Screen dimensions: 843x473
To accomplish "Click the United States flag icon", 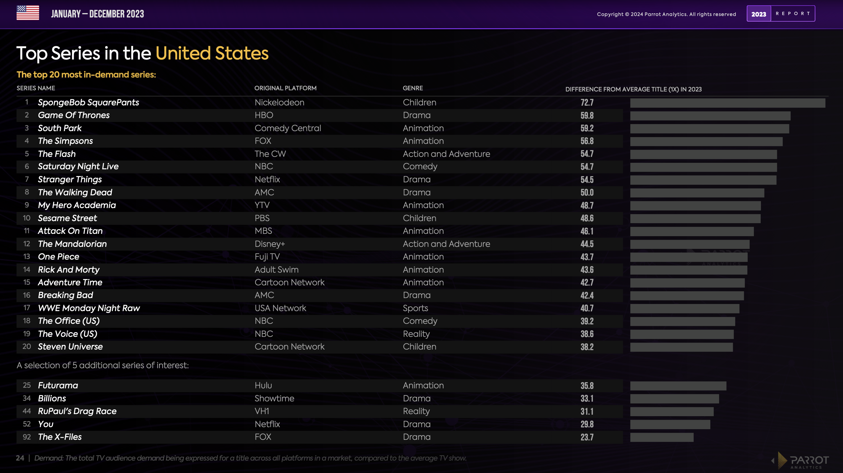I will pos(28,13).
